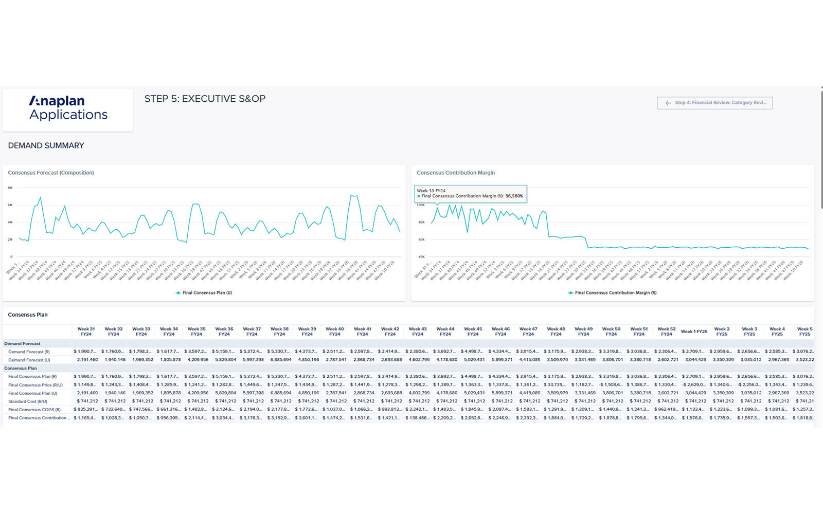Select the Final Consensus Price (R/U) row
The height and width of the screenshot is (514, 823).
(35, 385)
